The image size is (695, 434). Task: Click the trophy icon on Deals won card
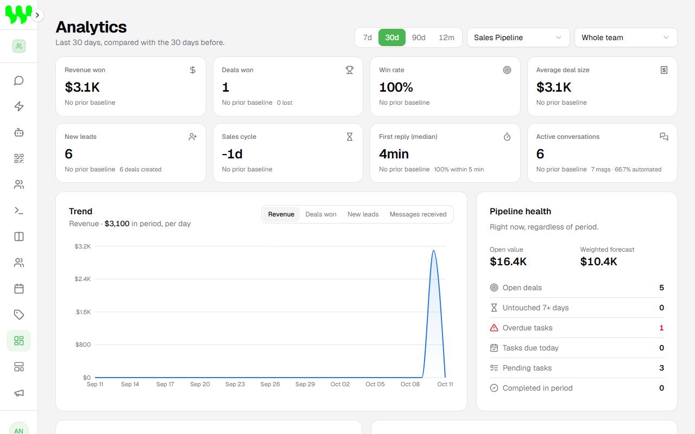350,70
